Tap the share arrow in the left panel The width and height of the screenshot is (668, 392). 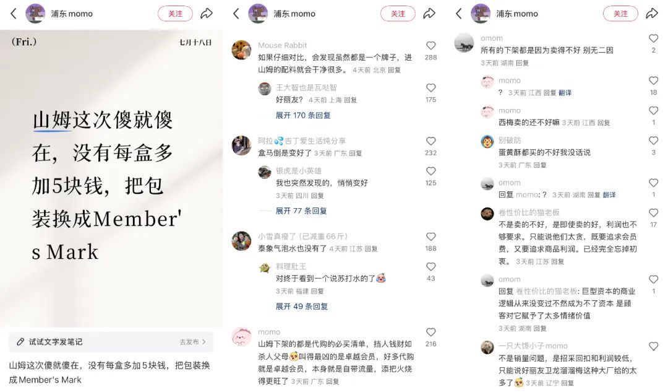(207, 14)
